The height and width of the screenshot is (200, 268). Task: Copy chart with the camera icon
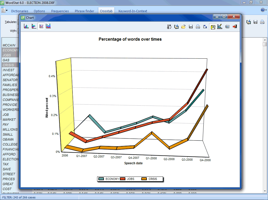(227, 27)
